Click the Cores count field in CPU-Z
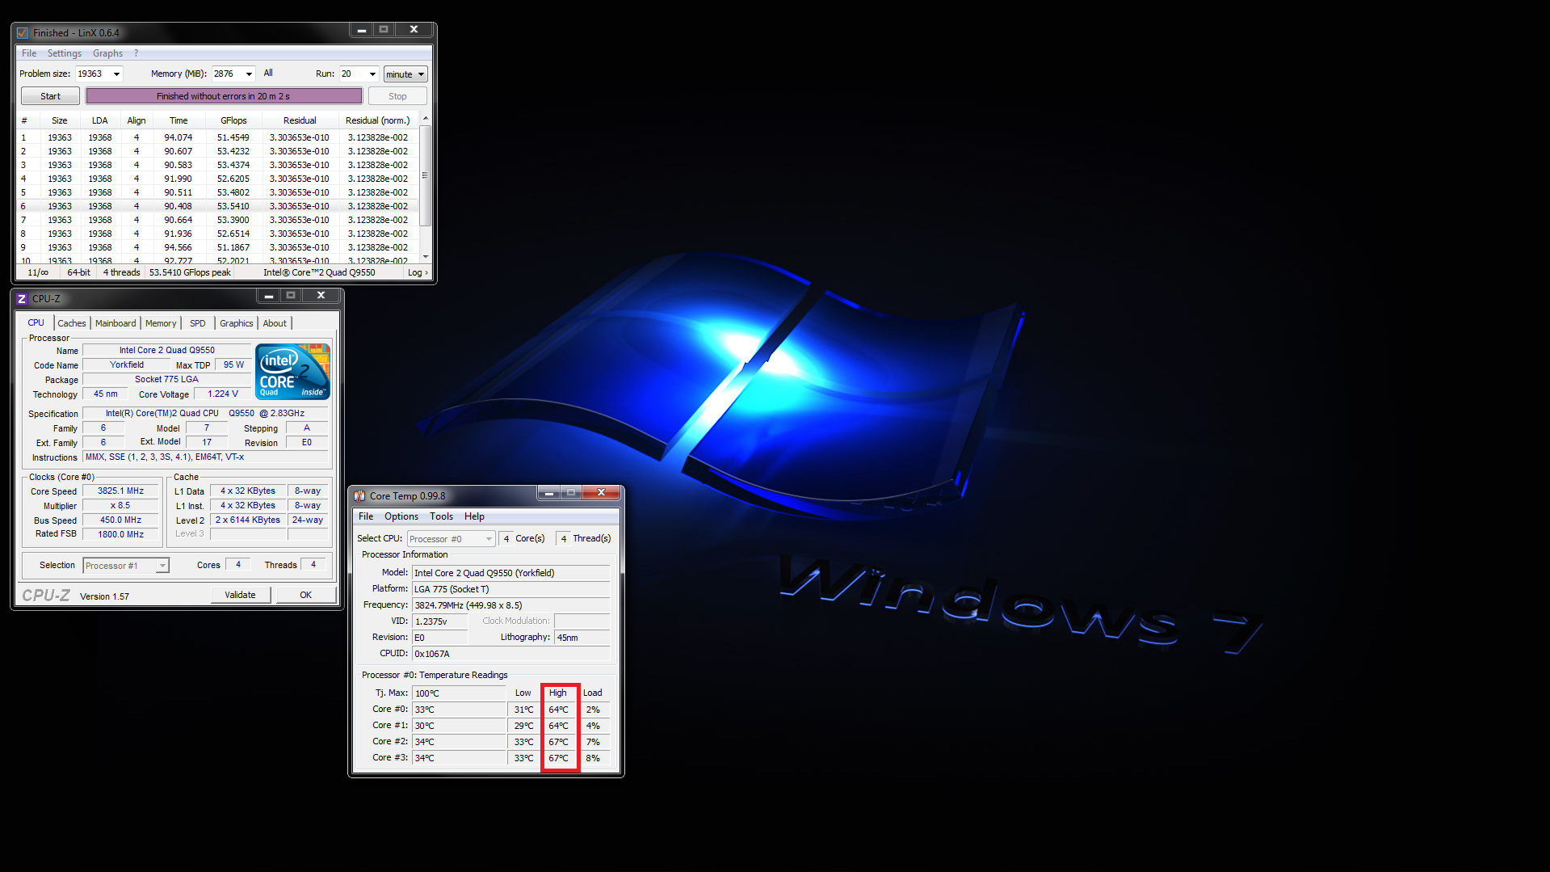 tap(238, 565)
